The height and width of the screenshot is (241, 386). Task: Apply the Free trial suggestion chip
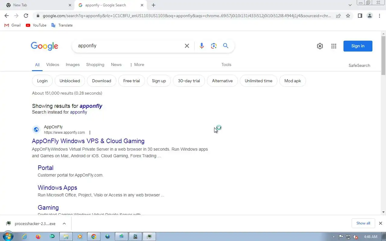pyautogui.click(x=131, y=81)
